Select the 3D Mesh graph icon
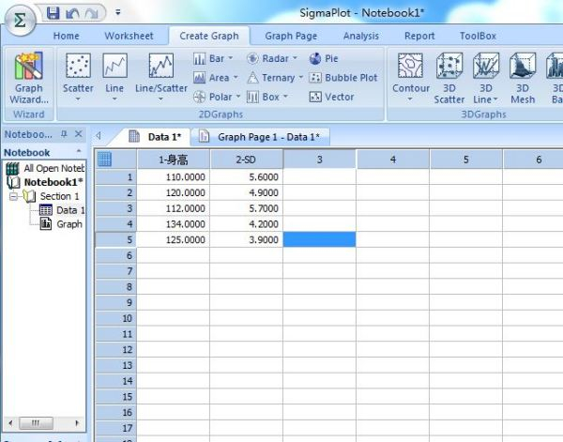Screen dimensions: 563x442 pyautogui.click(x=523, y=75)
